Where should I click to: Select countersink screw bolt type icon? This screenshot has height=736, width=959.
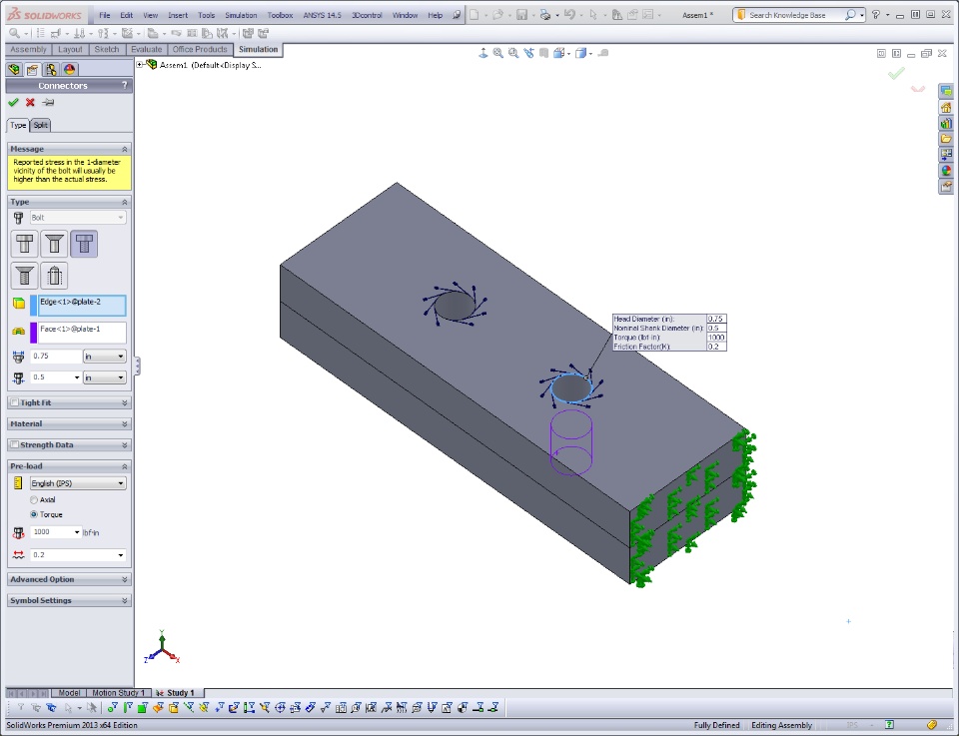click(x=24, y=275)
